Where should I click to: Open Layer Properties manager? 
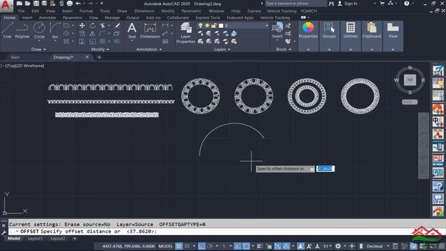tap(185, 33)
